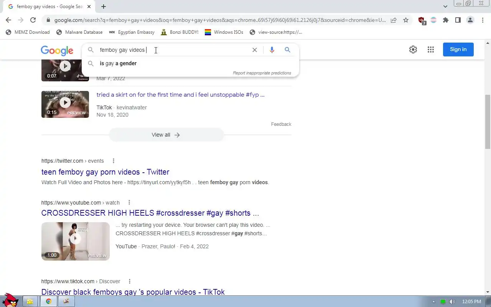Open the CROSSDRESSER HIGH HEELS YouTube result
This screenshot has width=491, height=307.
click(150, 213)
